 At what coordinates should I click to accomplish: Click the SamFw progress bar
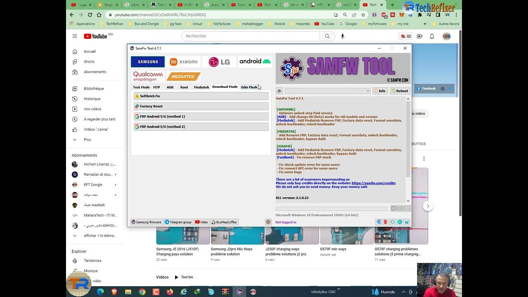(x=332, y=209)
